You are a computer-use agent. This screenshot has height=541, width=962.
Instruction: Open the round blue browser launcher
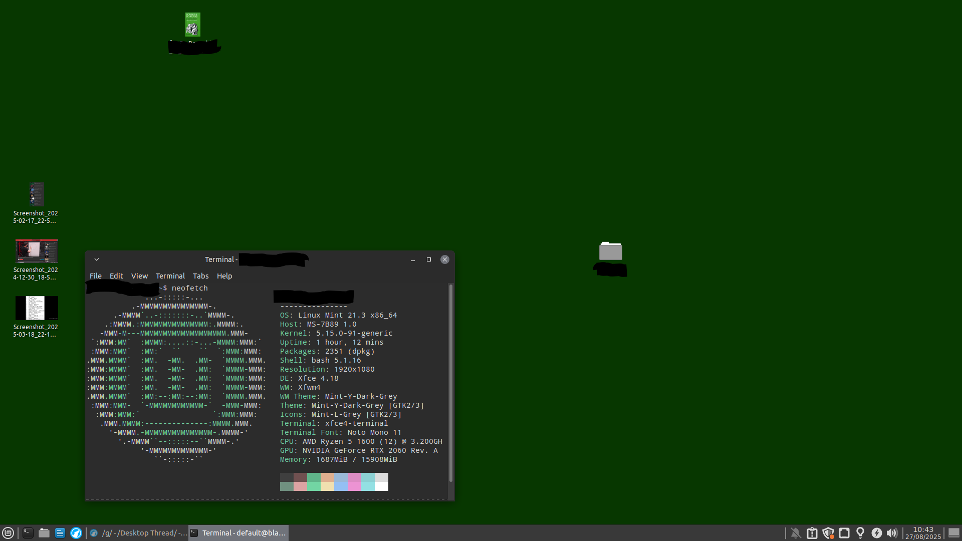click(76, 533)
